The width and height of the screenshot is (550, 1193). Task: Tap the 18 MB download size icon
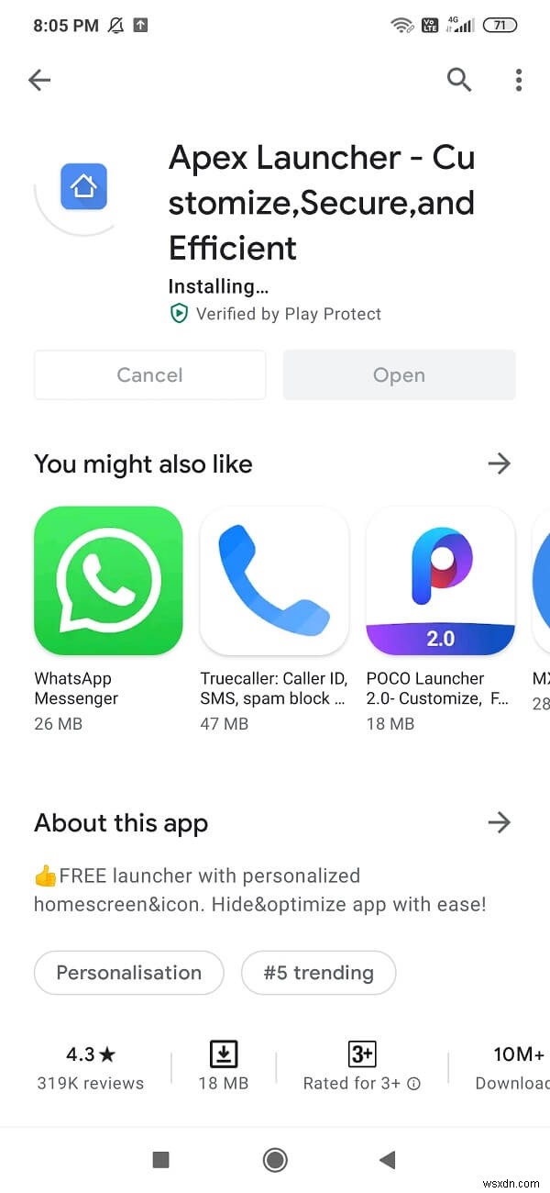pyautogui.click(x=224, y=1053)
